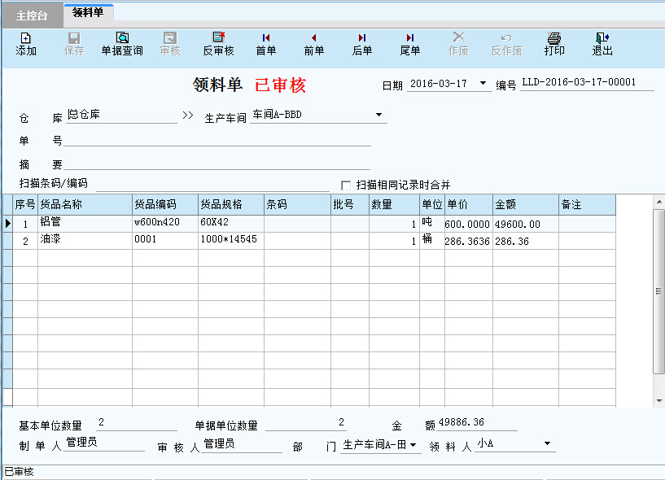665x480 pixels.
Task: Click the 摘要 input field
Action: [217, 163]
